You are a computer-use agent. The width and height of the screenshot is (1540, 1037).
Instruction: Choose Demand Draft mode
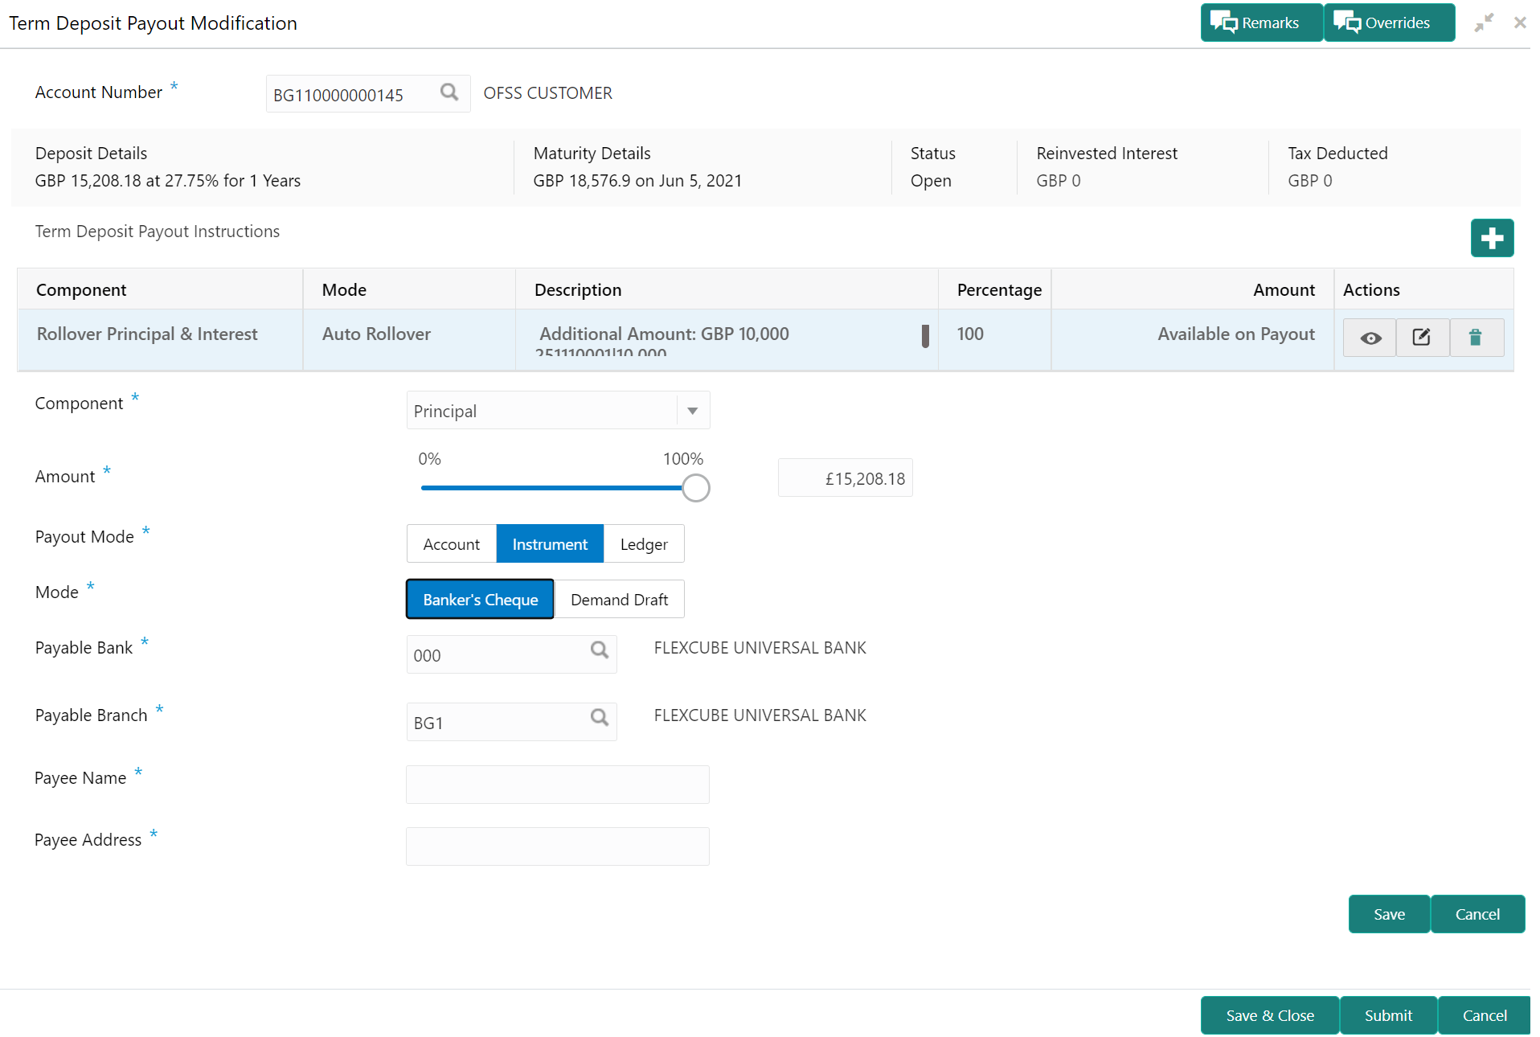click(x=620, y=600)
